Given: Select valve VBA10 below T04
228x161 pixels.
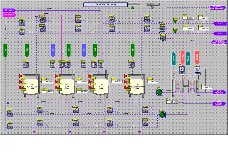Looking at the screenshot, I should [145, 123].
